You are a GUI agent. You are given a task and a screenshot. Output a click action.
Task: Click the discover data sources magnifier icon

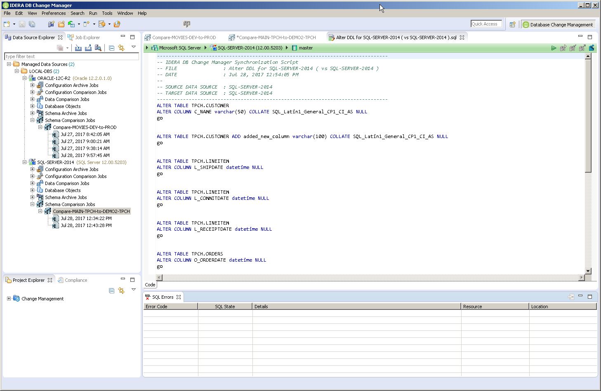tap(98, 48)
